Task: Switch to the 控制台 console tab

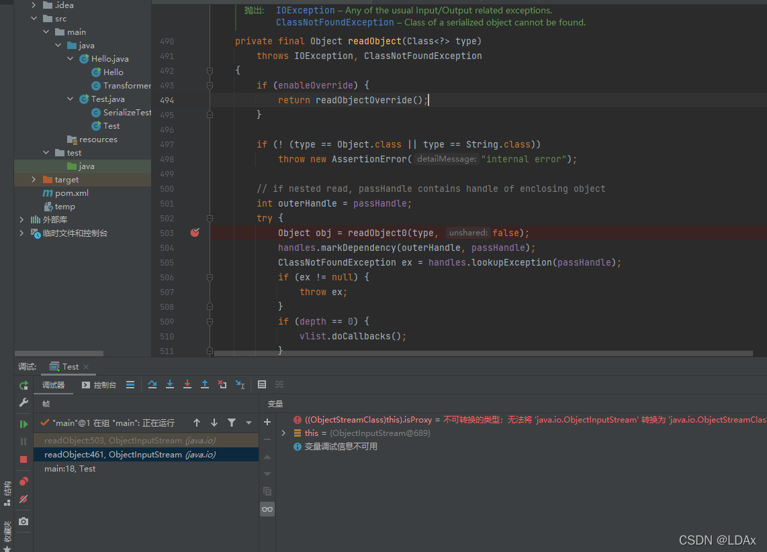Action: [x=99, y=385]
